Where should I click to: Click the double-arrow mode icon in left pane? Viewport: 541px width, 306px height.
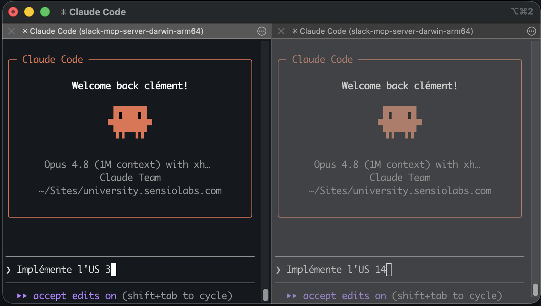tap(22, 296)
